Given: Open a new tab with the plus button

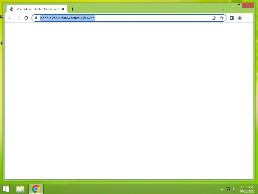Looking at the screenshot, I should (x=73, y=9).
